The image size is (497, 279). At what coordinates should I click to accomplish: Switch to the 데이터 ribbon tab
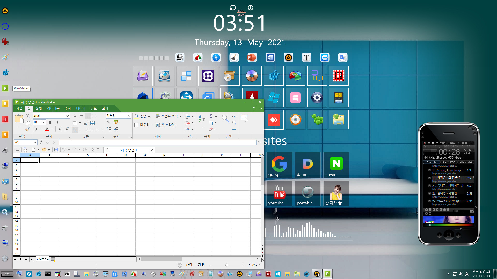81,109
